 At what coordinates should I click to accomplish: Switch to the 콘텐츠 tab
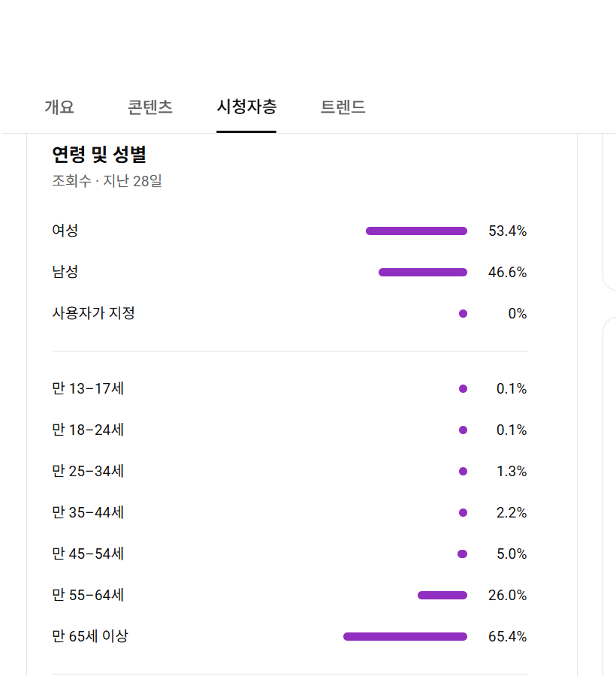pyautogui.click(x=150, y=107)
